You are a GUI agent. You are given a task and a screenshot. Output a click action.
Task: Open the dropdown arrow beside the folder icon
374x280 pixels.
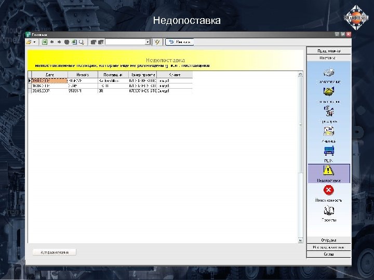34,42
